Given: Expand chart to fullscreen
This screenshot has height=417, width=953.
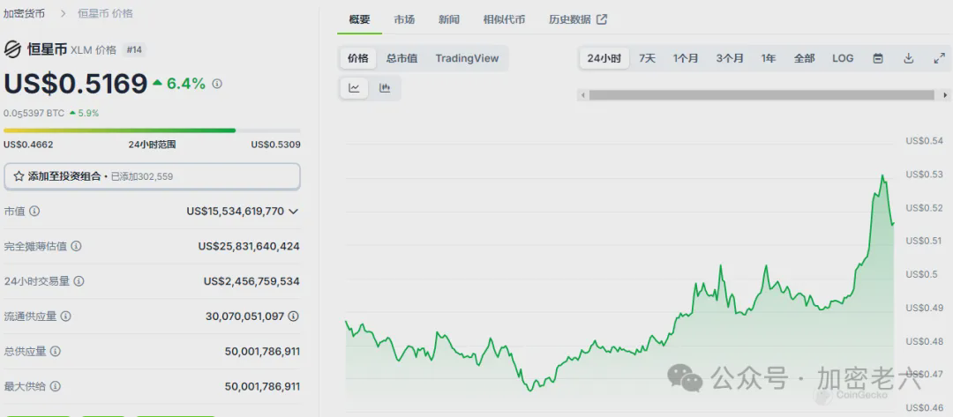Looking at the screenshot, I should click(x=939, y=59).
